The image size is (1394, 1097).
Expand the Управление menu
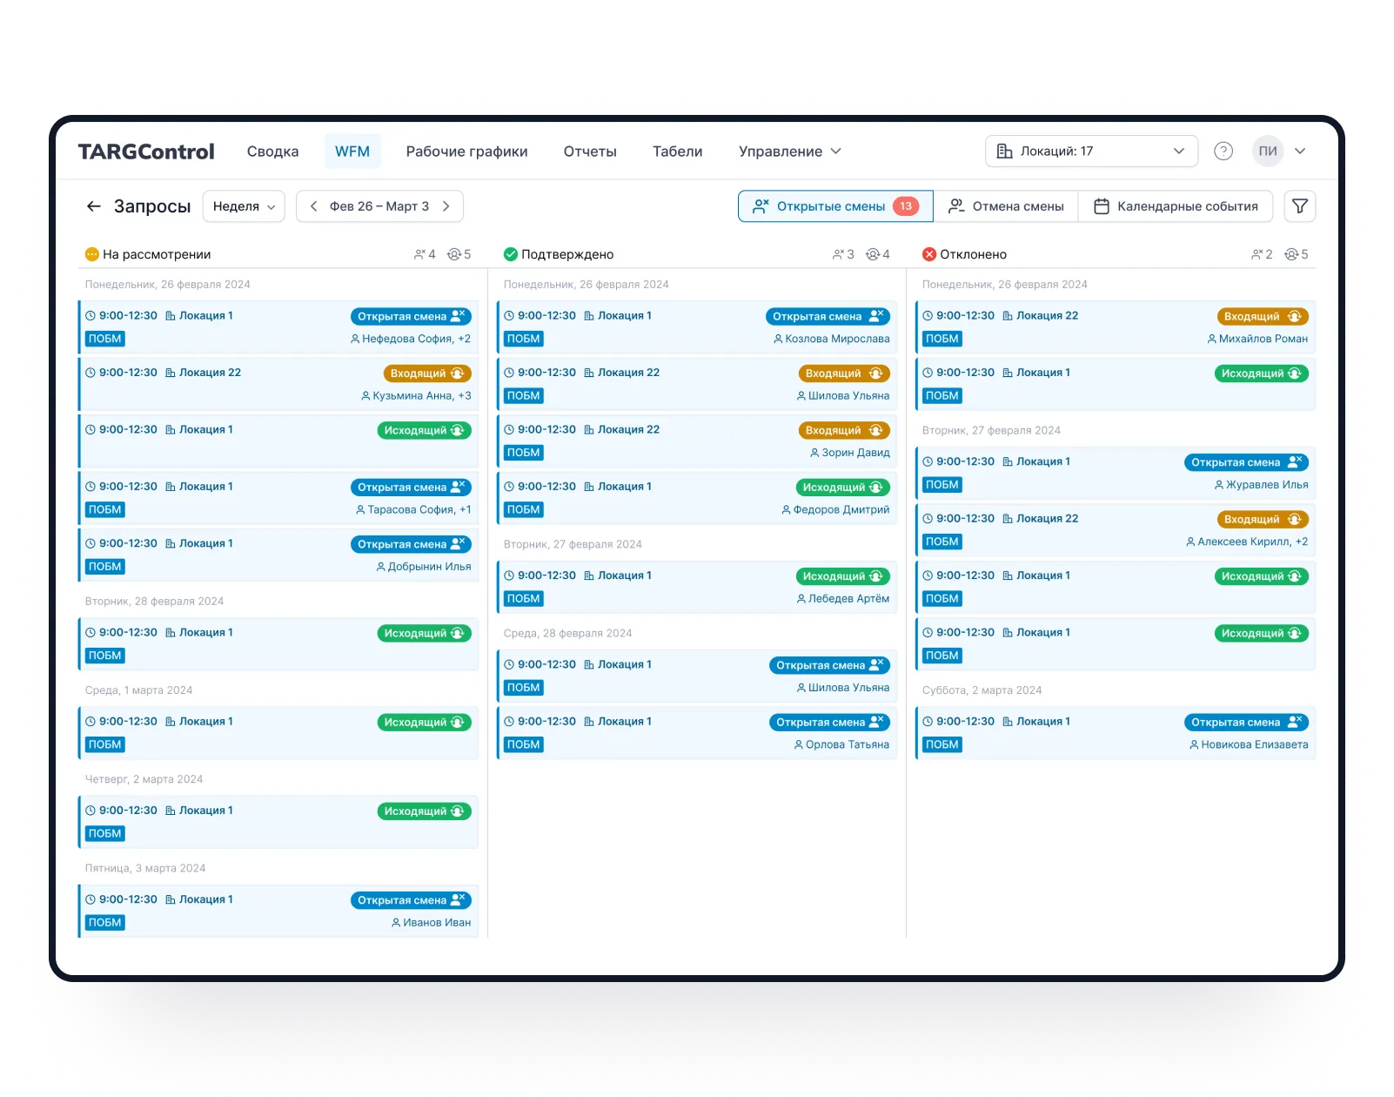pos(789,151)
